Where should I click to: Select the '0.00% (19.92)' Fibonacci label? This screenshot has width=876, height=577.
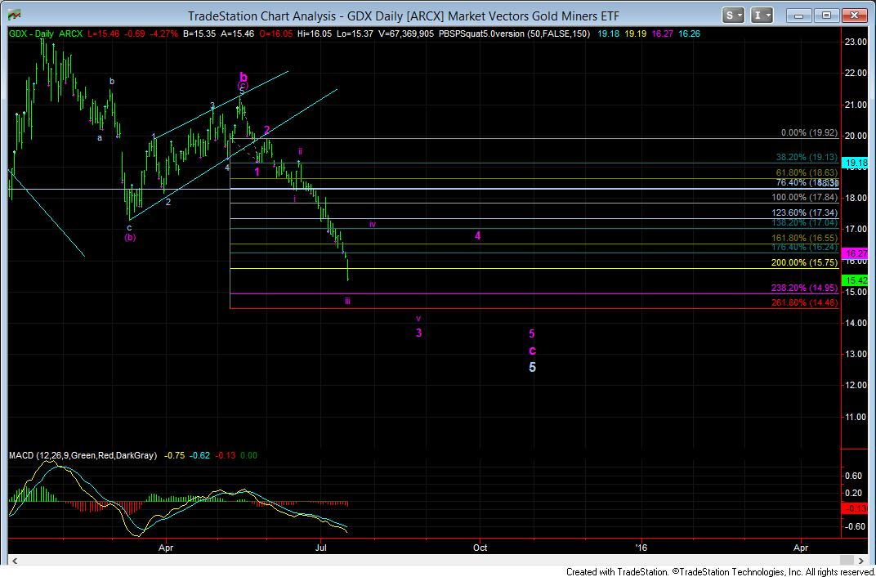pyautogui.click(x=809, y=133)
